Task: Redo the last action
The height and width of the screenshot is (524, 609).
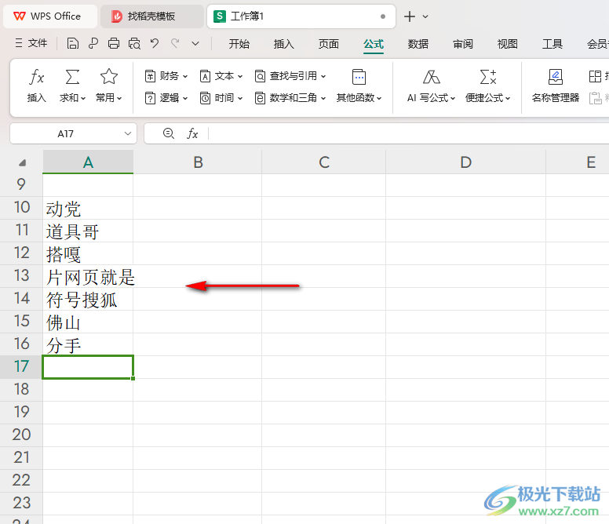Action: (x=175, y=43)
